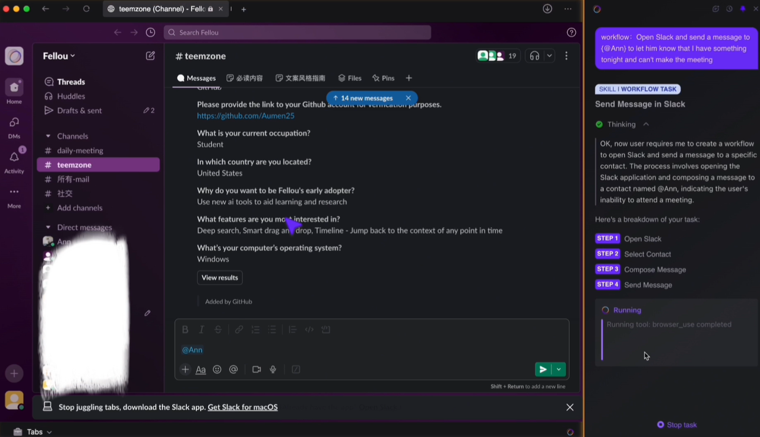Image resolution: width=760 pixels, height=437 pixels.
Task: Insert an ordered list in composer
Action: coord(255,330)
